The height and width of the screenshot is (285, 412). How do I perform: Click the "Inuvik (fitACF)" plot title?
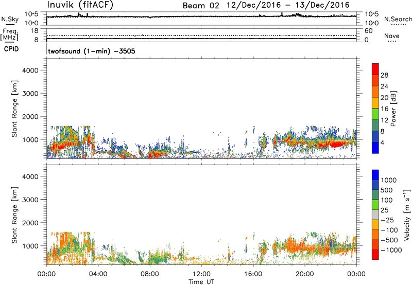click(80, 5)
